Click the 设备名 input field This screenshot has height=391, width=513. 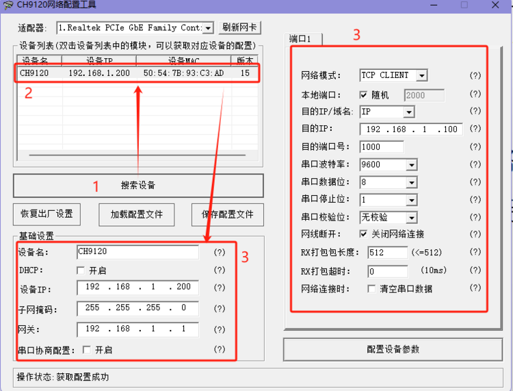(x=137, y=252)
